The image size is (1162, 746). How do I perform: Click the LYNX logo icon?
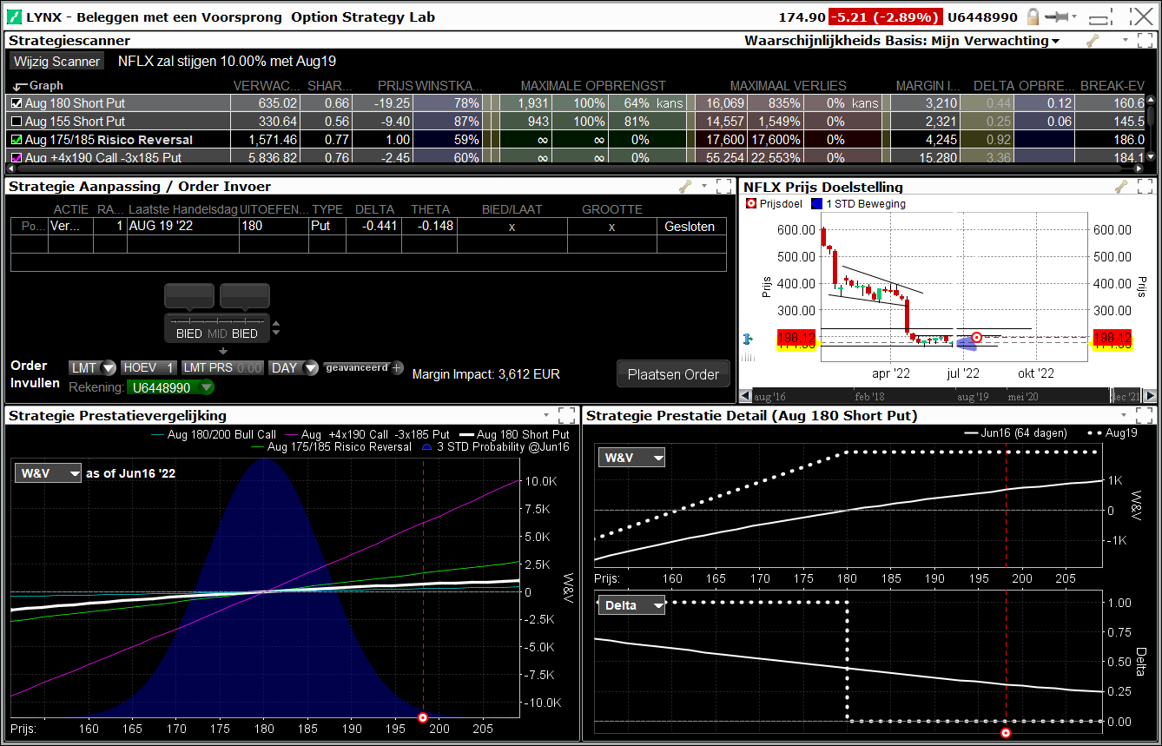[15, 17]
